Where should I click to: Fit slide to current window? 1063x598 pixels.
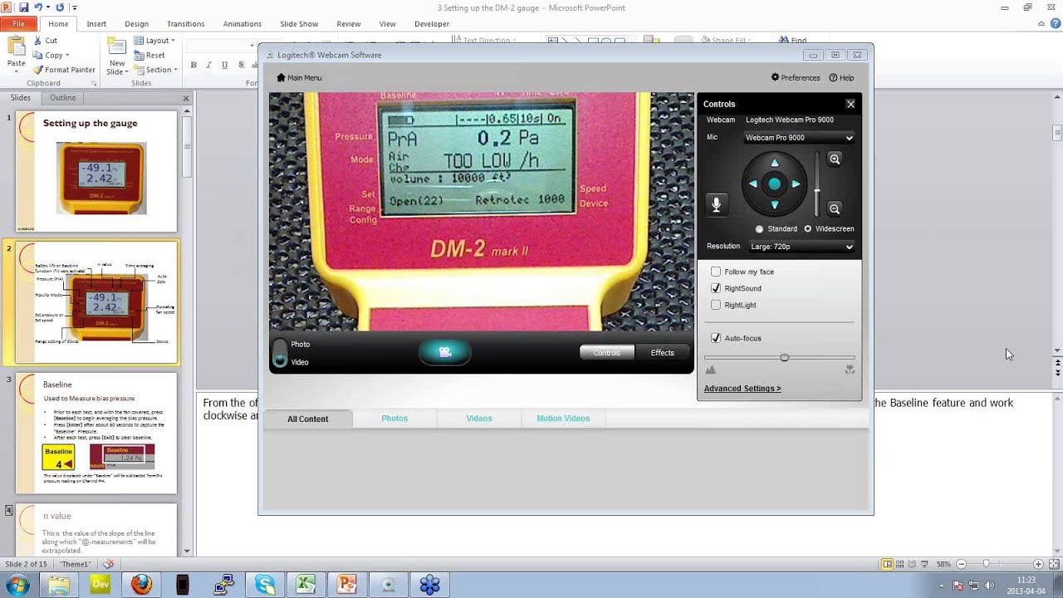pos(1053,564)
